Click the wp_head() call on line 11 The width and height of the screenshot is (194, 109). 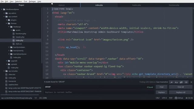click(73, 47)
